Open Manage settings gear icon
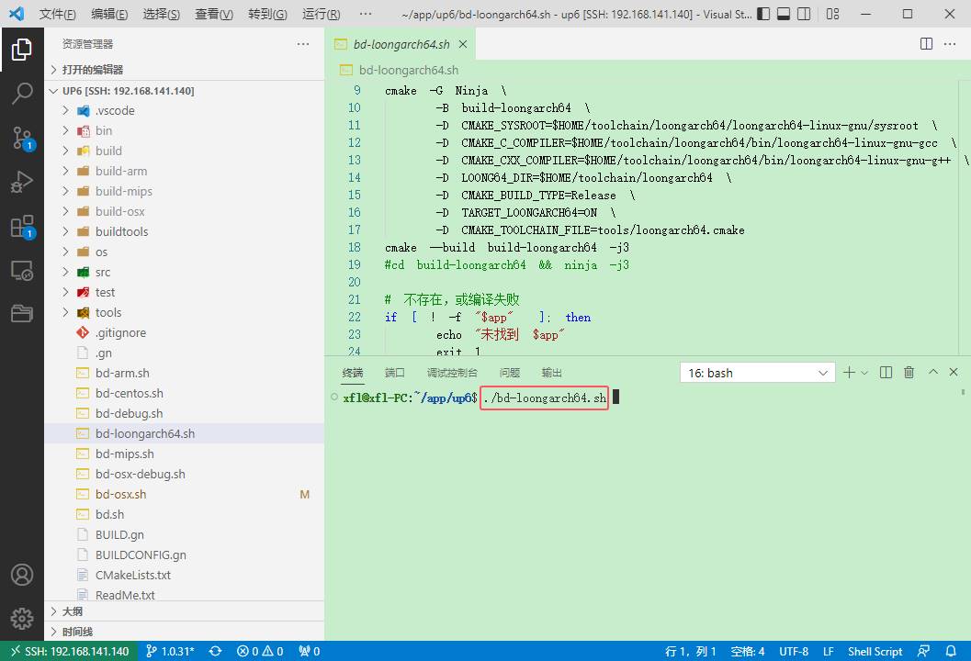 coord(22,618)
